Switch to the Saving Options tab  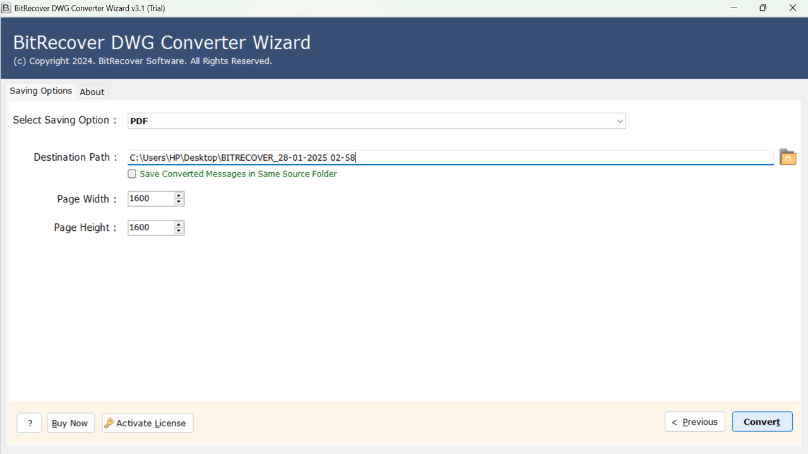tap(41, 91)
